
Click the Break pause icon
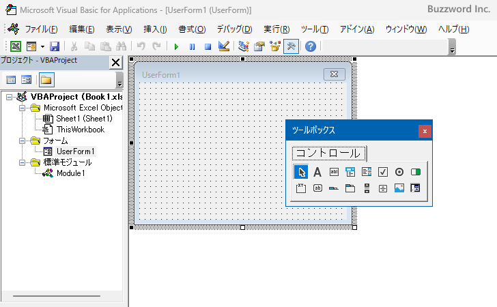tap(192, 47)
